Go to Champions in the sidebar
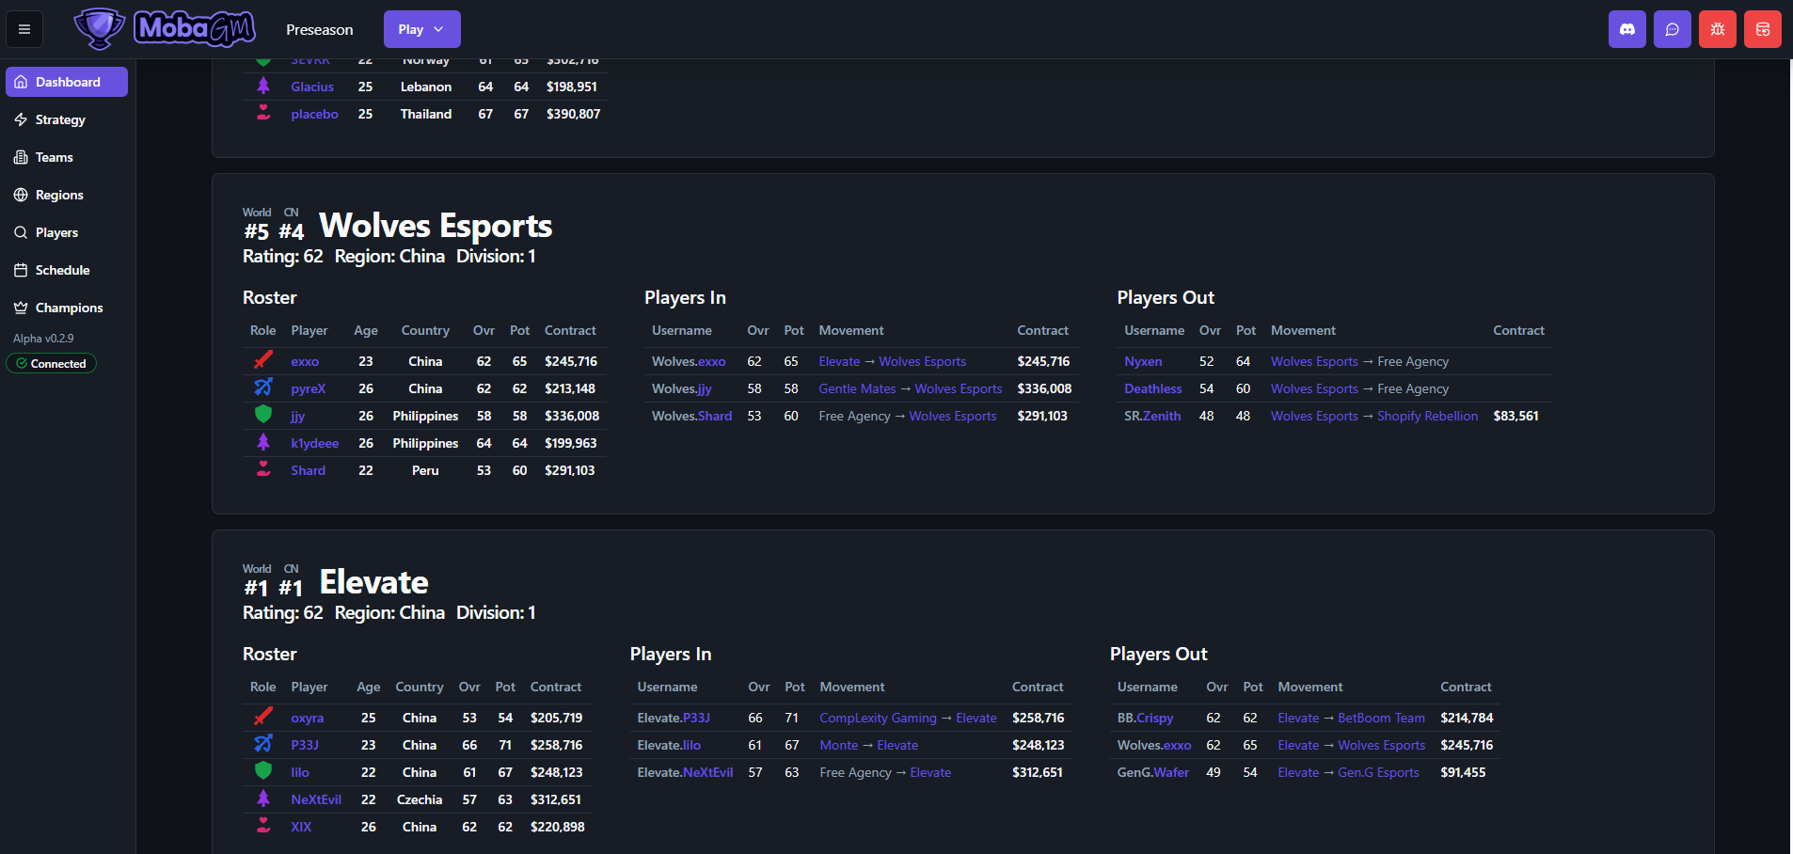Screen dimensions: 1793x854 click(69, 308)
